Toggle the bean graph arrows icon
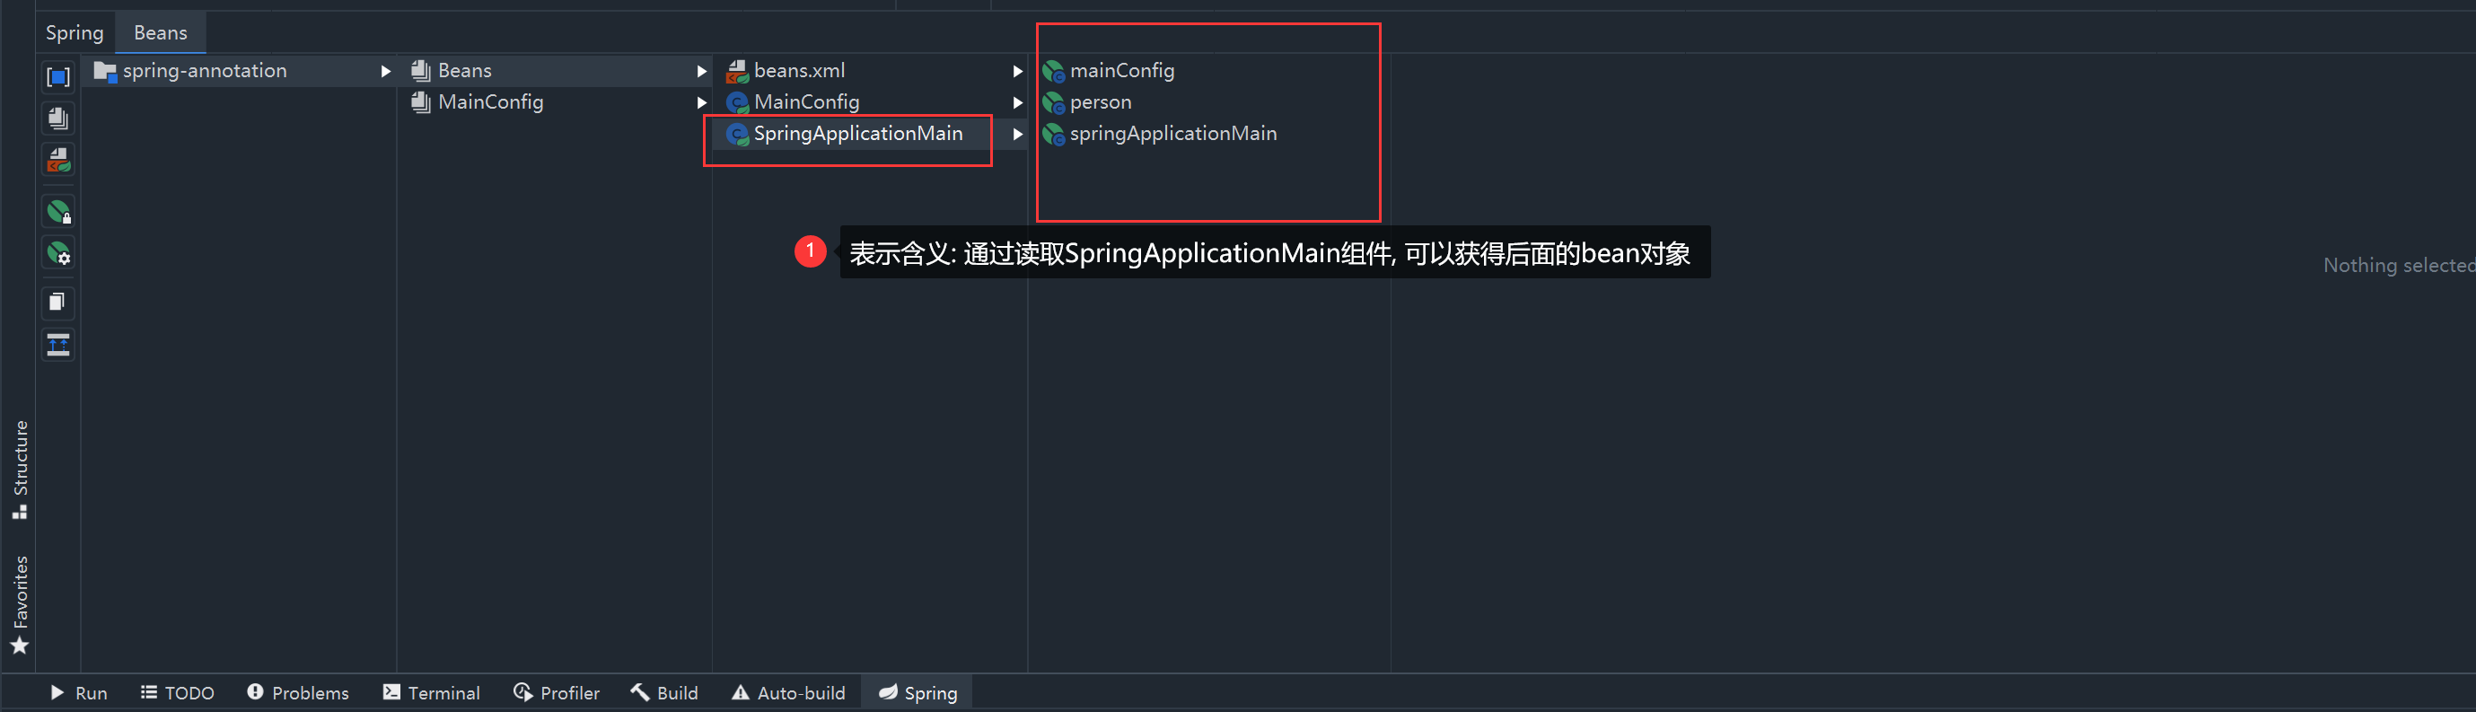This screenshot has height=712, width=2476. 58,344
